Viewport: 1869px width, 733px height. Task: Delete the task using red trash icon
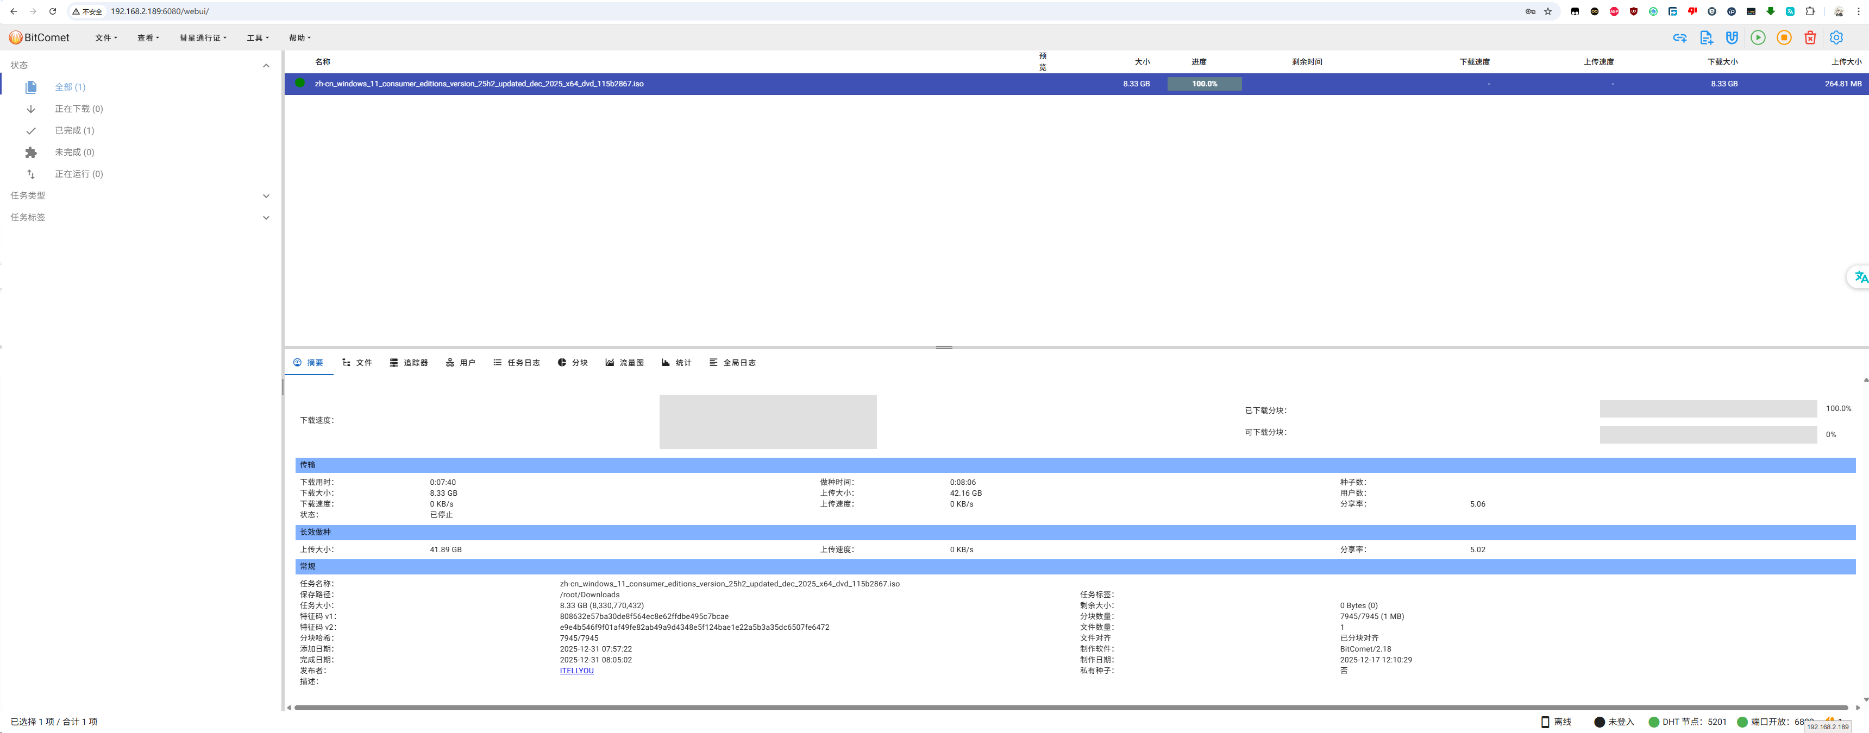tap(1810, 37)
